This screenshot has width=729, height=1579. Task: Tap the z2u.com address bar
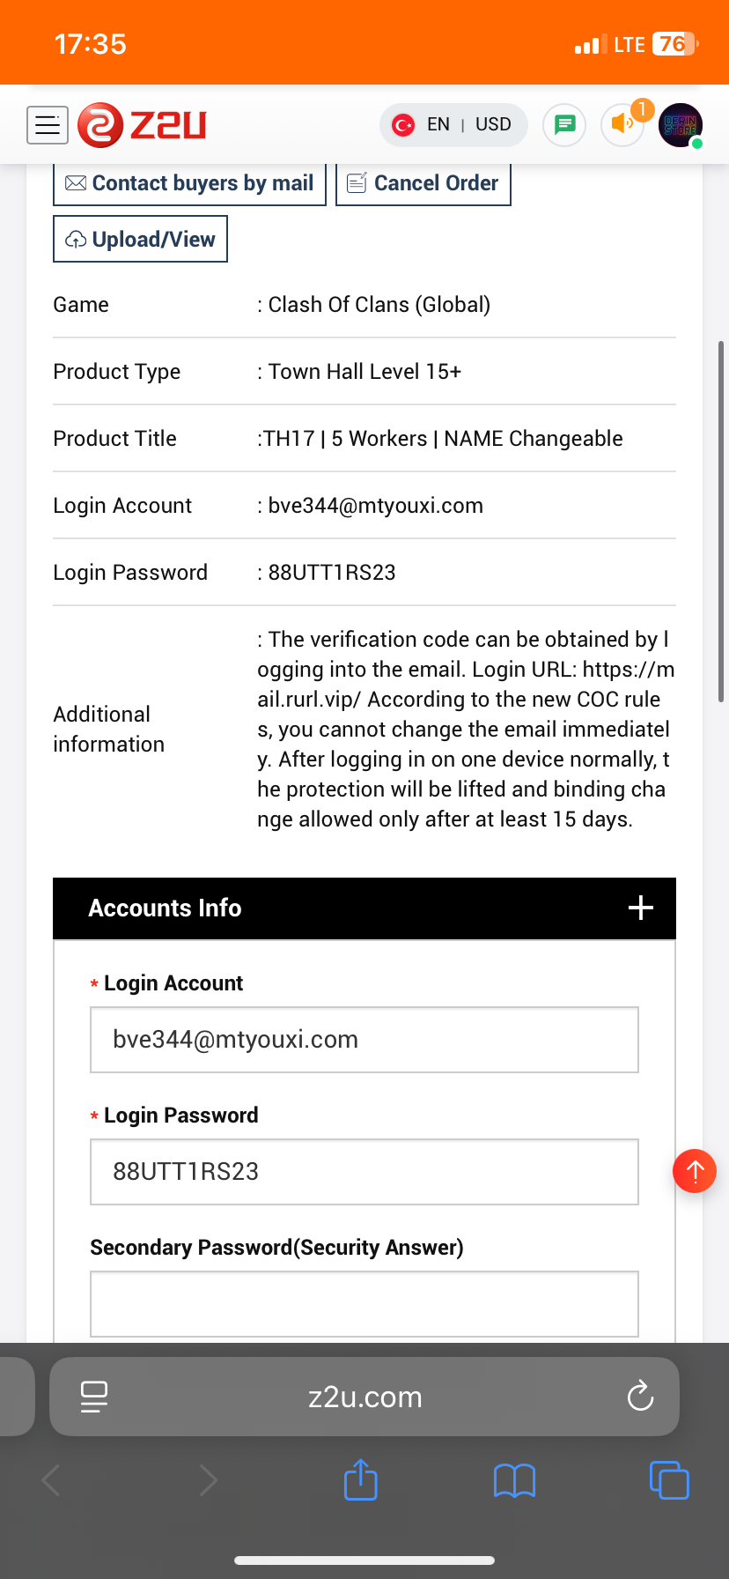pyautogui.click(x=364, y=1397)
